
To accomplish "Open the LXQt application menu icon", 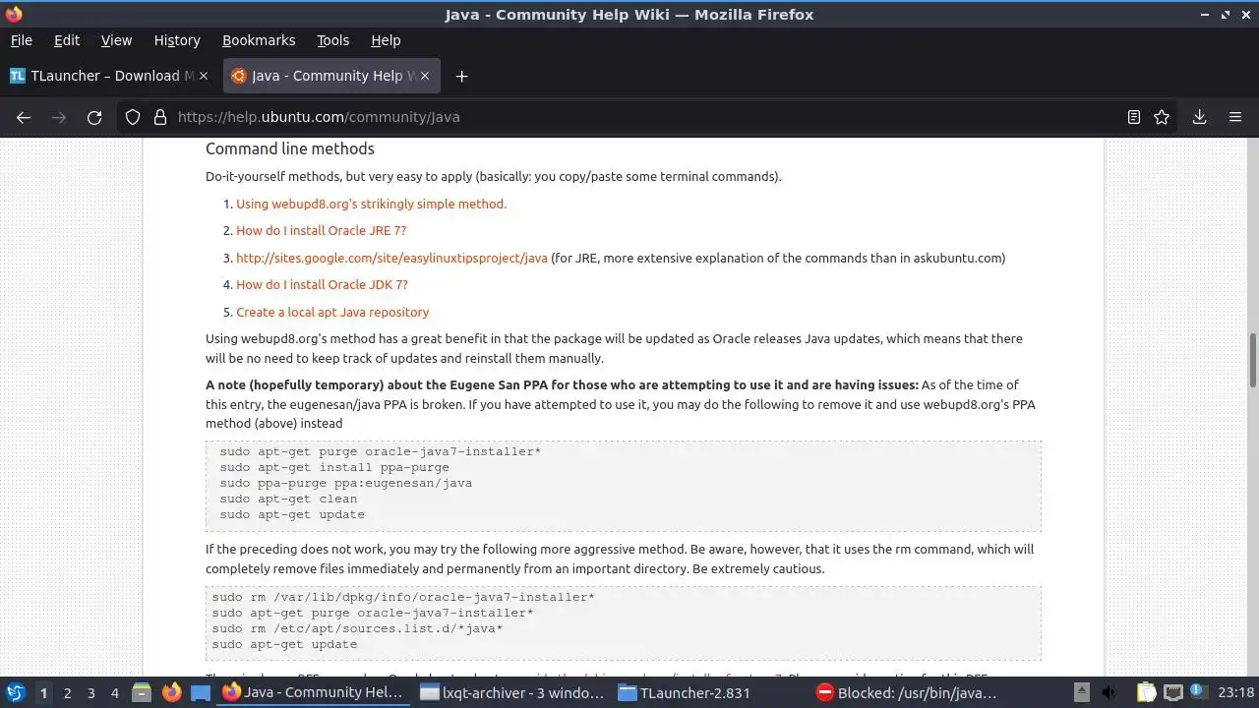I will (x=16, y=692).
